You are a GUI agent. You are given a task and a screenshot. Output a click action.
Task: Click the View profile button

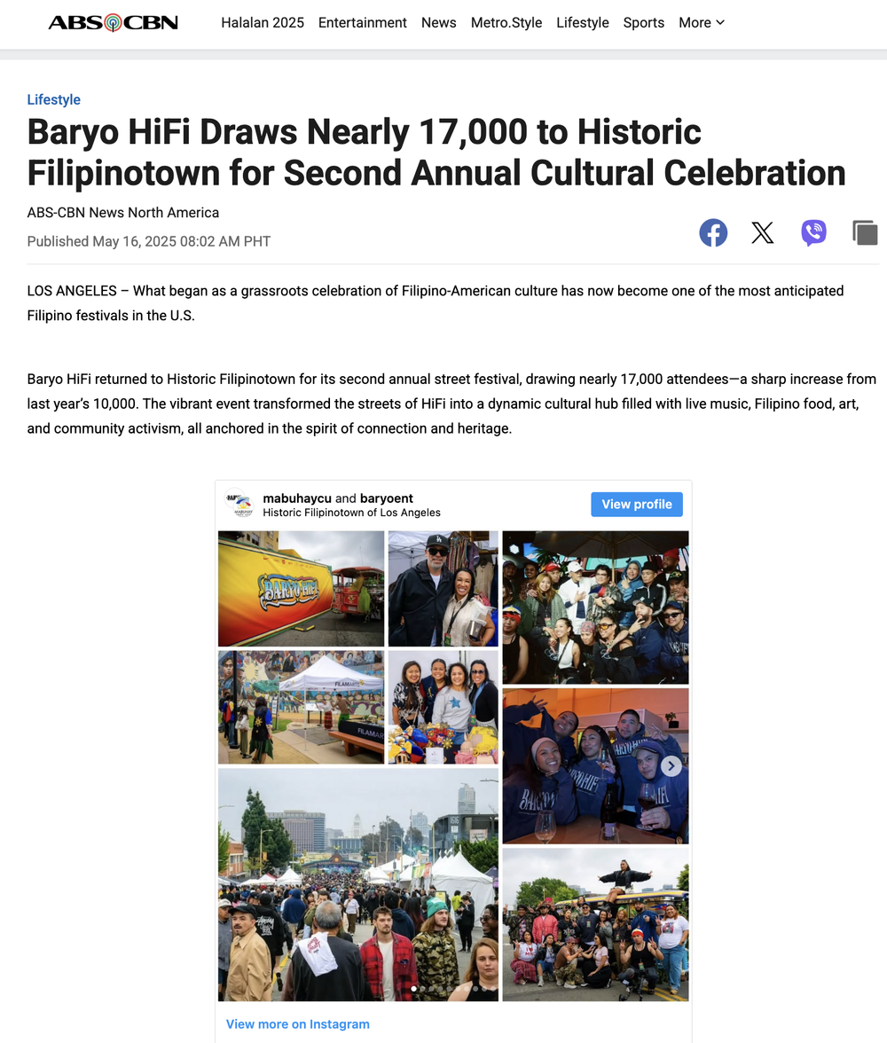(x=637, y=504)
